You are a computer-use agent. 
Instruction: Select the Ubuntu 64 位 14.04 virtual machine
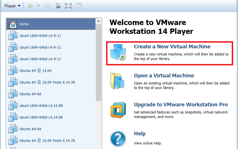pyautogui.click(x=51, y=71)
